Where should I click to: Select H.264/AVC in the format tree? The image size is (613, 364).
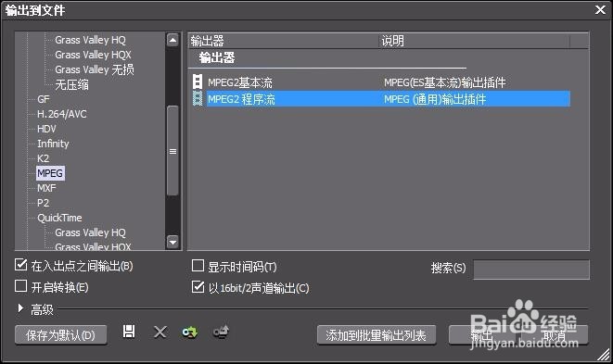[62, 114]
